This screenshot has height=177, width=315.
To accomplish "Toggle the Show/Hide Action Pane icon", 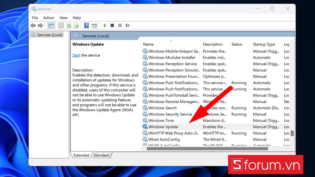I will point(94,25).
